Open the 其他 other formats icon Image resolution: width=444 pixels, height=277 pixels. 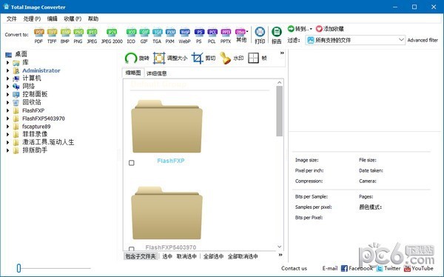[x=241, y=36]
